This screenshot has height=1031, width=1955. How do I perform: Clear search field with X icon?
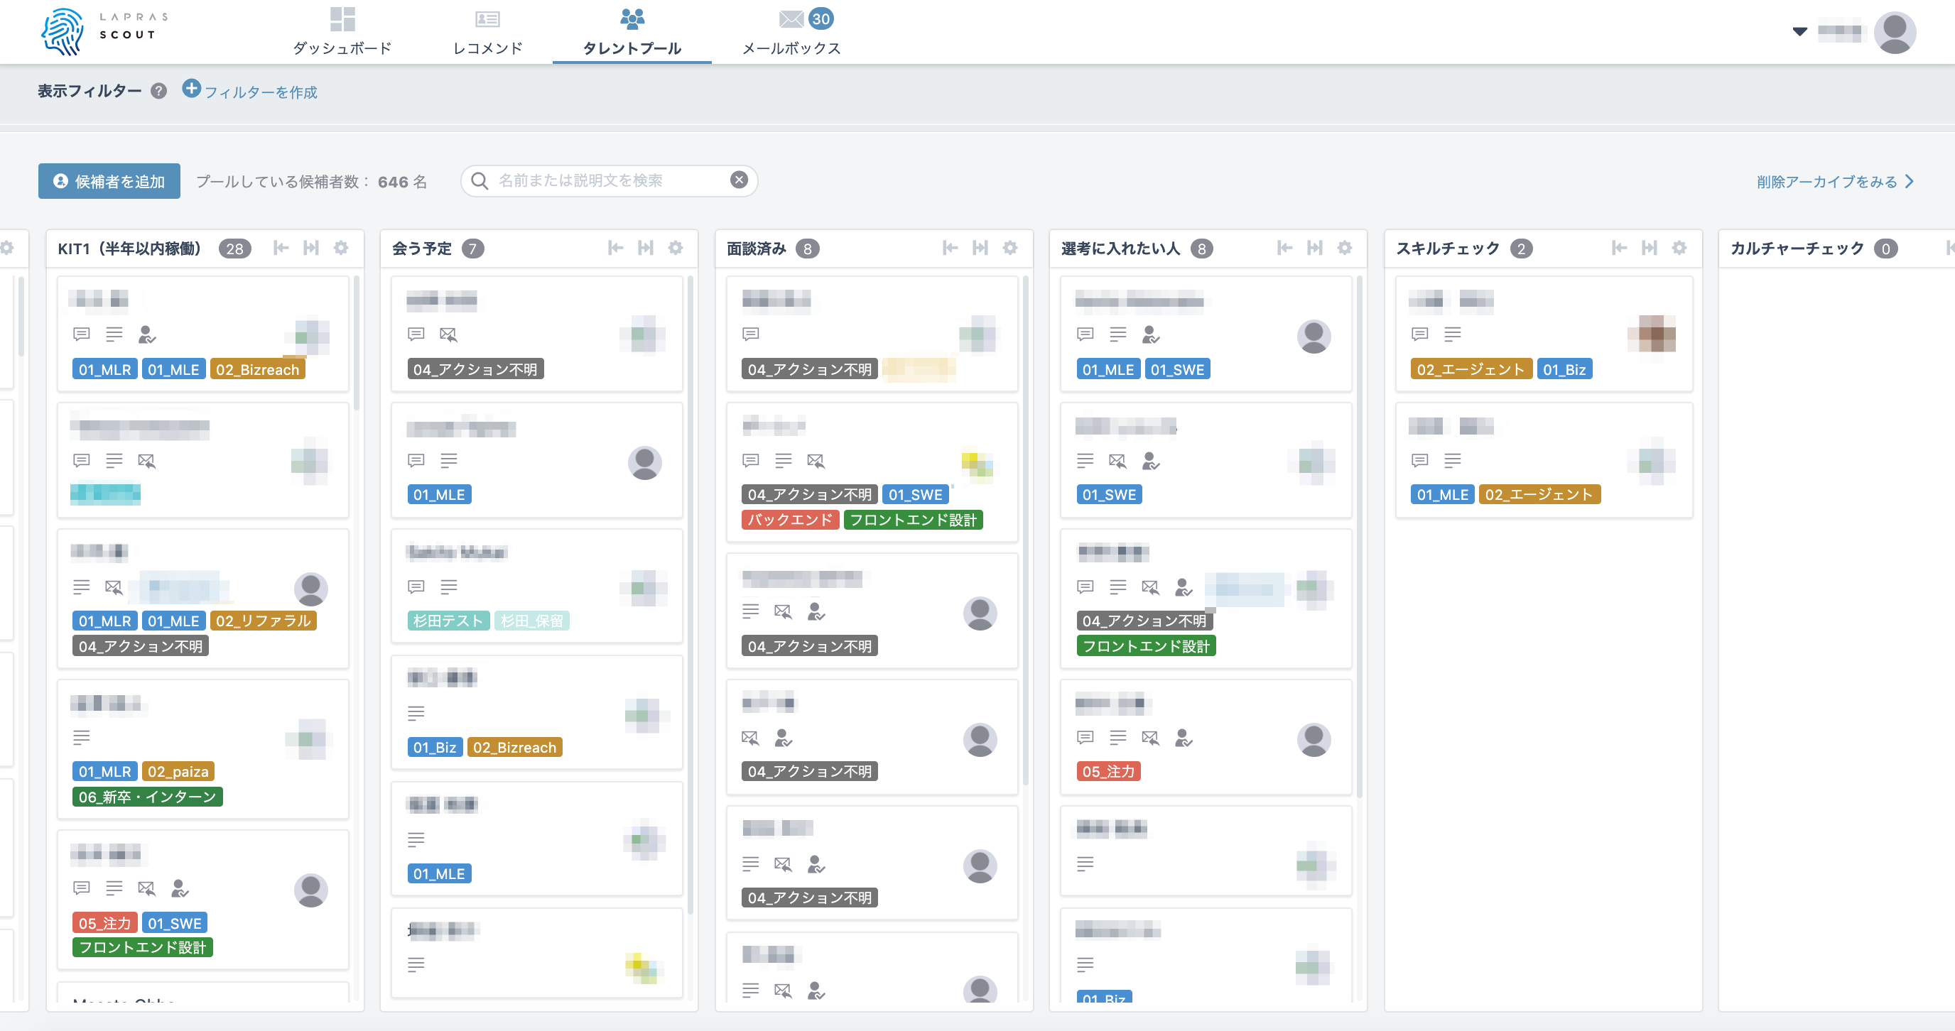738,180
